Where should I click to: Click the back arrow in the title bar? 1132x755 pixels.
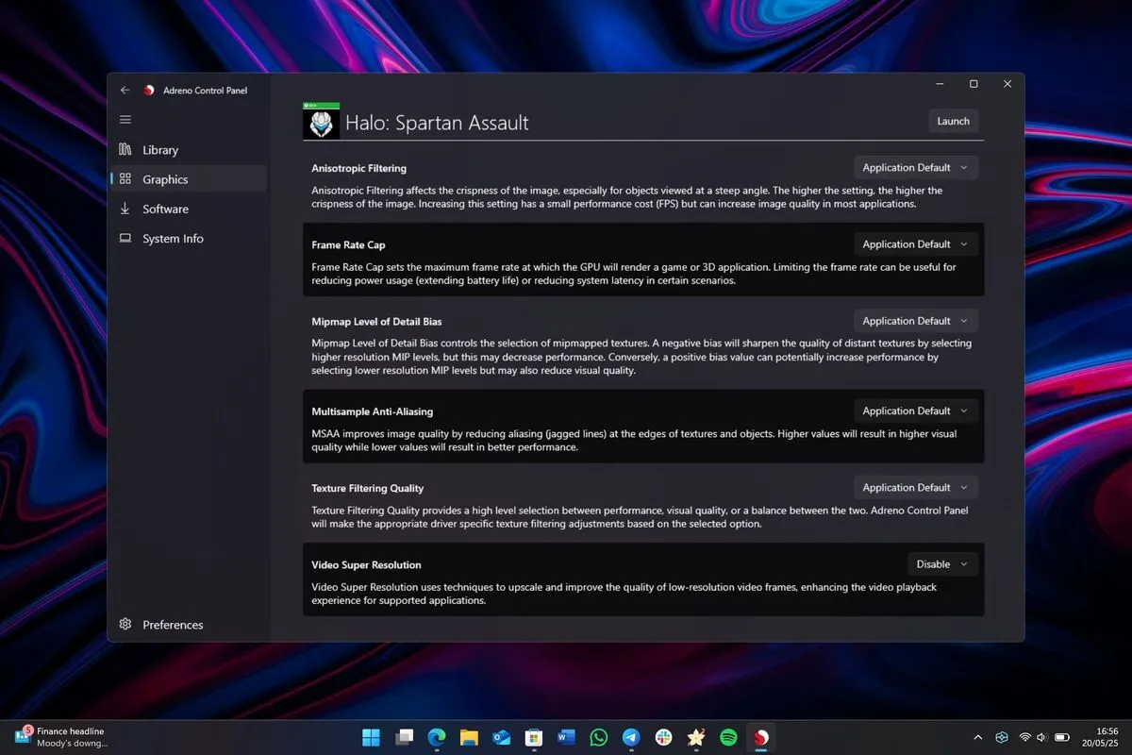pos(125,91)
